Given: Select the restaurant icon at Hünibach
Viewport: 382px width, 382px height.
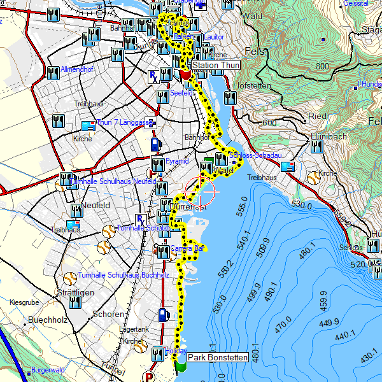Looking at the screenshot, I should [x=316, y=147].
